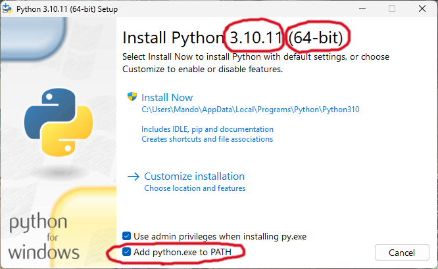
Task: Start installation with Install Now
Action: [167, 97]
